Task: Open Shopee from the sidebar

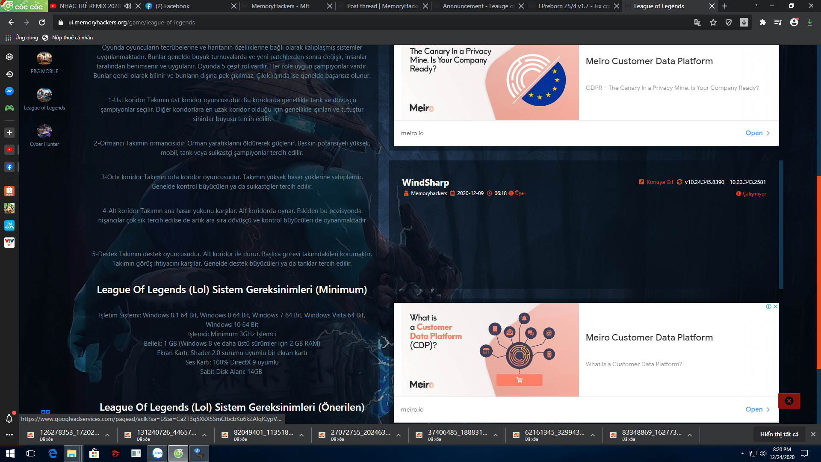Action: tap(9, 191)
